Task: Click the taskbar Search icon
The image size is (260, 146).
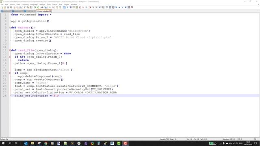Action: (10, 143)
